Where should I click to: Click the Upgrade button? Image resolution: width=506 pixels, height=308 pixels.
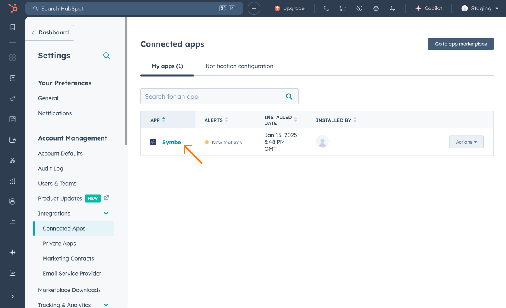tap(290, 8)
